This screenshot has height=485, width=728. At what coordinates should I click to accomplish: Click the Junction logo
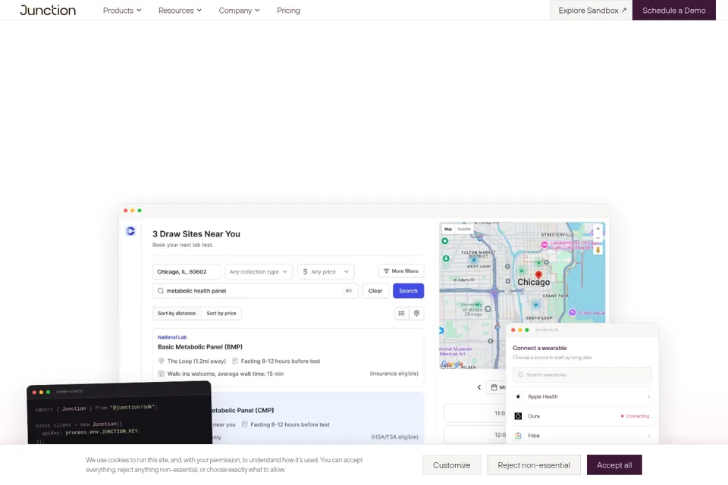click(x=48, y=10)
